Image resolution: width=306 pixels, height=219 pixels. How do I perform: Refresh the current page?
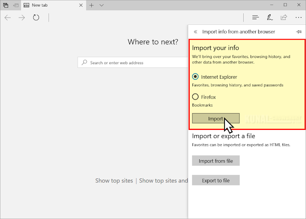coord(36,18)
